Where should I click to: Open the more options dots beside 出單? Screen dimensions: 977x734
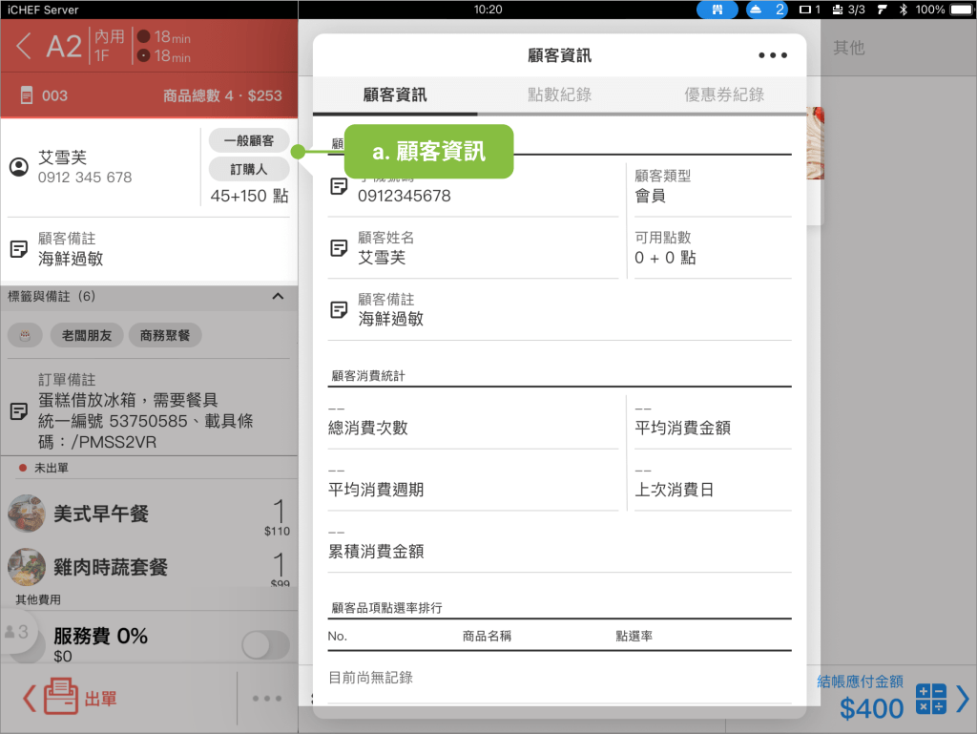(x=267, y=699)
